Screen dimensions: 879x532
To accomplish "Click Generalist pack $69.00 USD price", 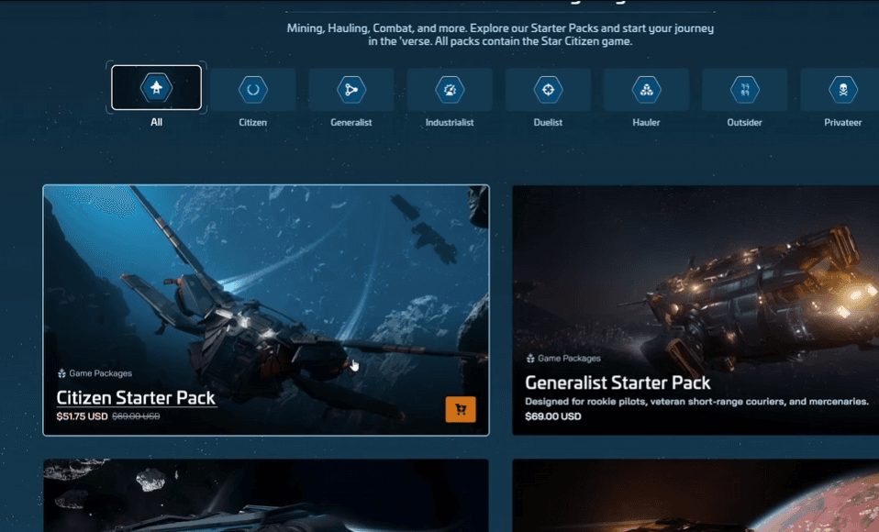I will tap(552, 416).
